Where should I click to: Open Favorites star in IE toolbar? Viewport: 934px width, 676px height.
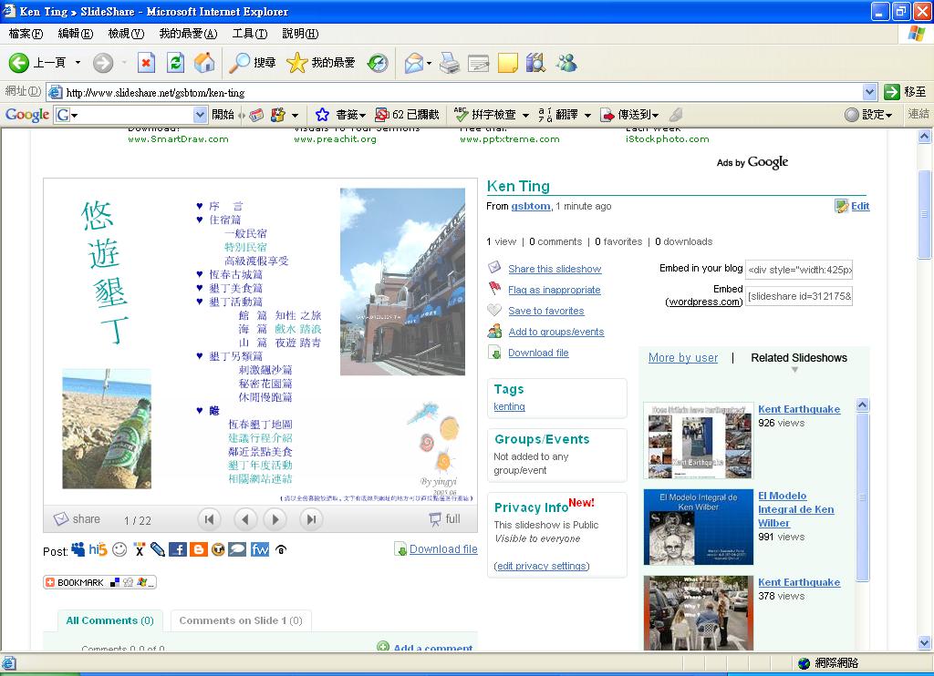point(296,62)
